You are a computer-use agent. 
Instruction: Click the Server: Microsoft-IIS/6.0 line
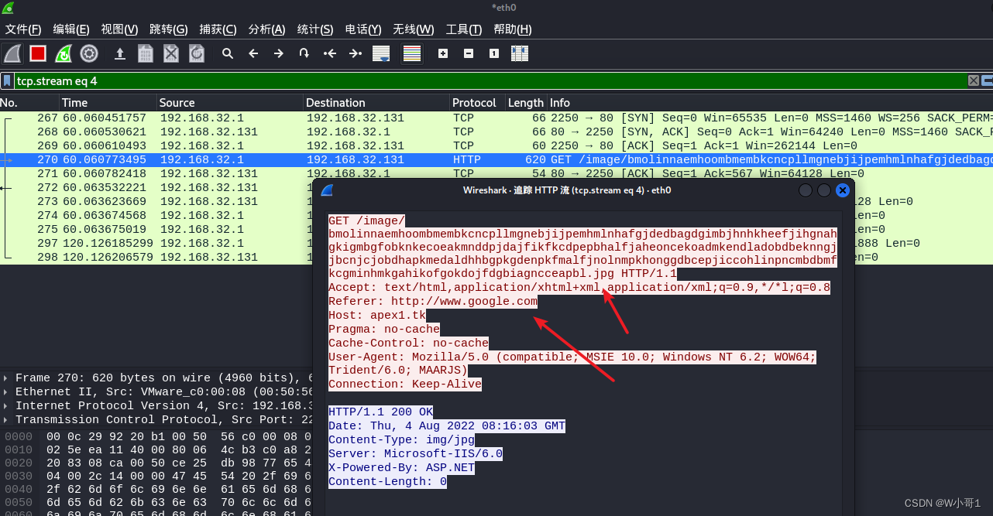[x=415, y=453]
